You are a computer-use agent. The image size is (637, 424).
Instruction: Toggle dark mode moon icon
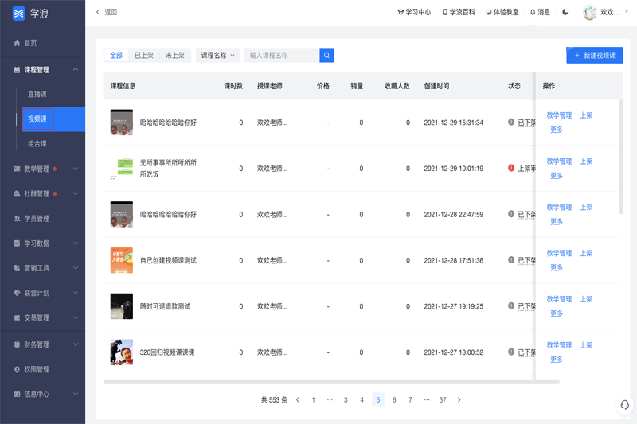tap(565, 12)
